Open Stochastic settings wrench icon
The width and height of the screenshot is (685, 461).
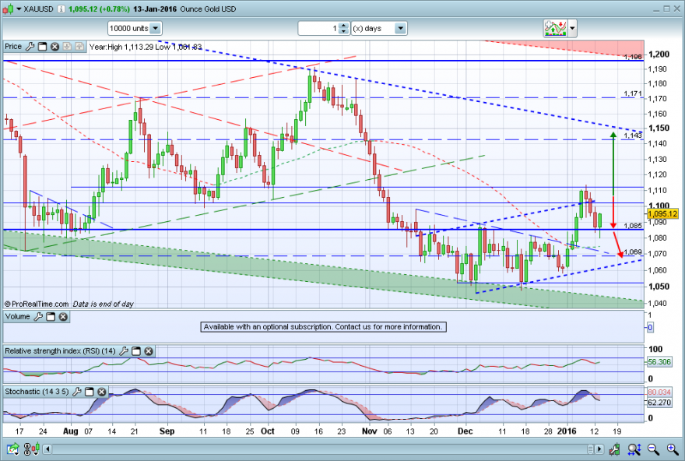tap(77, 392)
